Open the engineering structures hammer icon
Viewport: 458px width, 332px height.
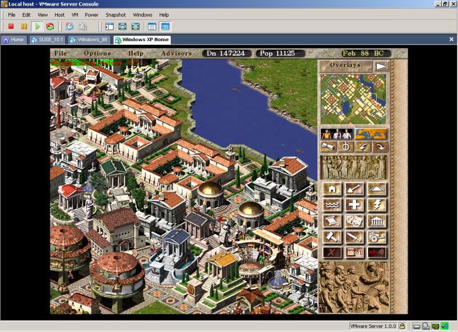click(x=332, y=236)
